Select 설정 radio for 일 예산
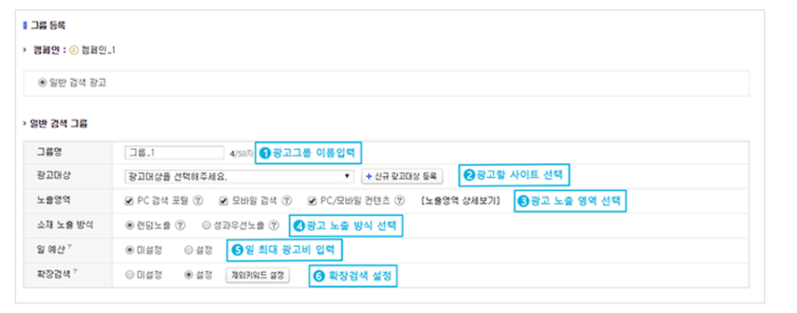Screen dimensions: 797x313 pyautogui.click(x=189, y=250)
